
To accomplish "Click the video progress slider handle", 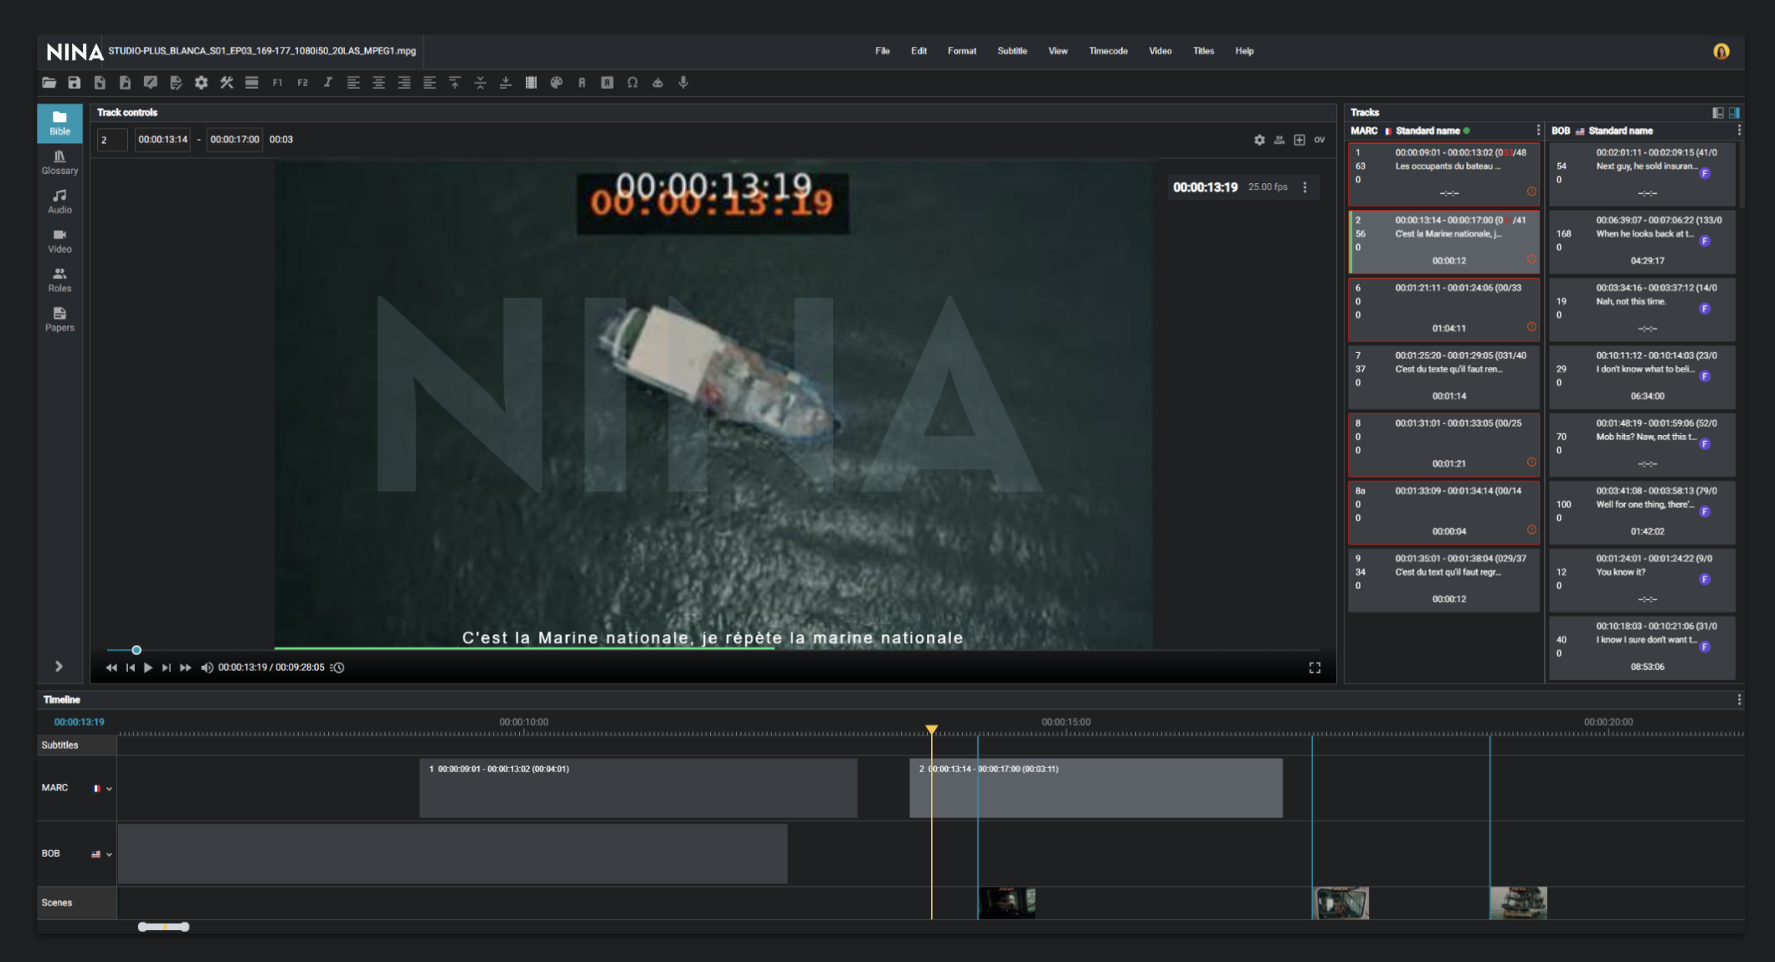I will (x=136, y=650).
